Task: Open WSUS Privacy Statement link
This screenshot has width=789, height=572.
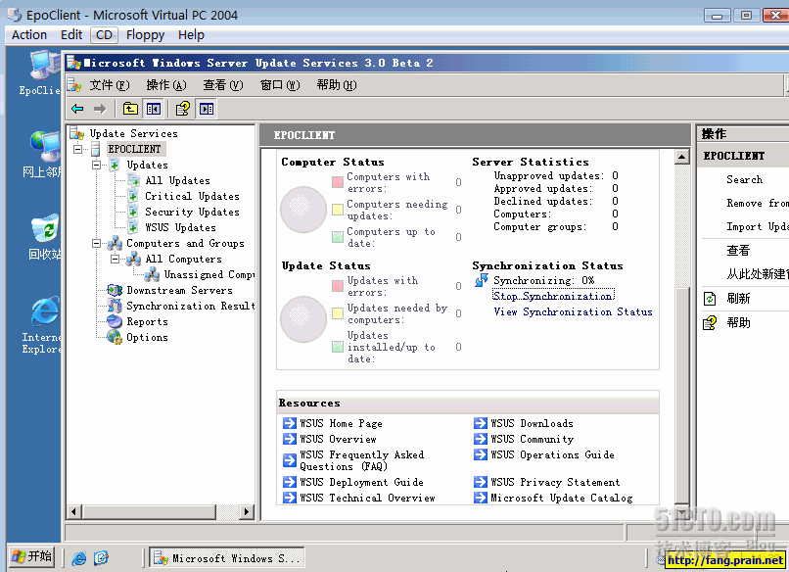Action: pyautogui.click(x=555, y=482)
